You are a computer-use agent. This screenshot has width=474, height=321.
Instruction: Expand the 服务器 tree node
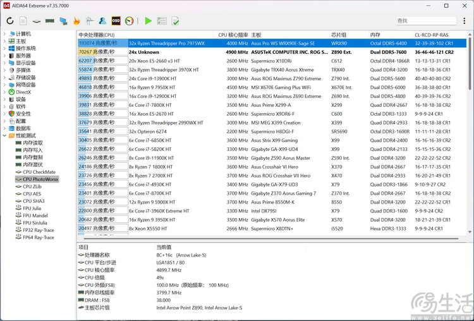[x=4, y=56]
